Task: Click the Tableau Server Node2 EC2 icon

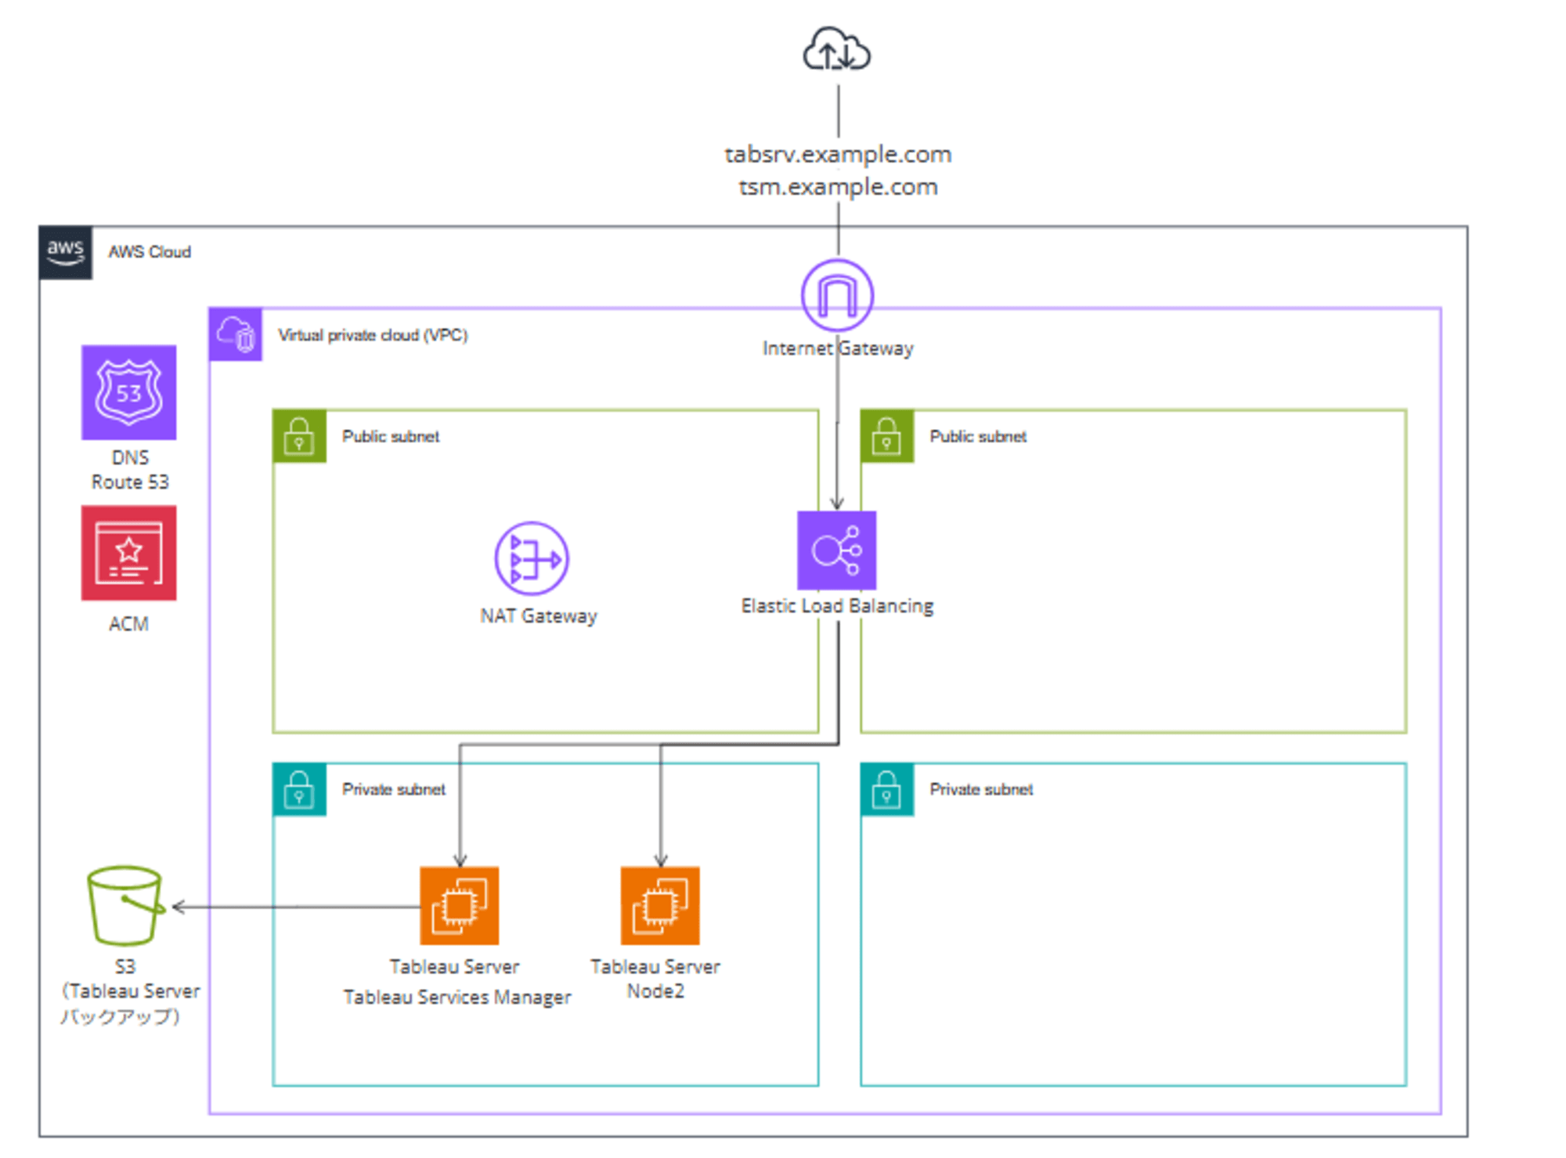Action: [x=660, y=905]
